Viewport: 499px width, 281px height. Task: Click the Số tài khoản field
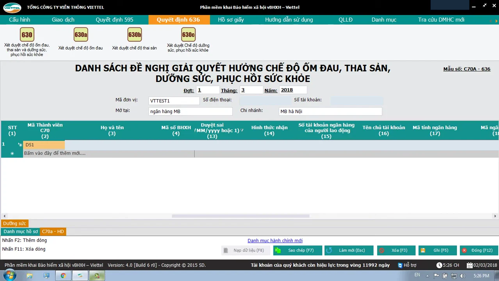[357, 101]
